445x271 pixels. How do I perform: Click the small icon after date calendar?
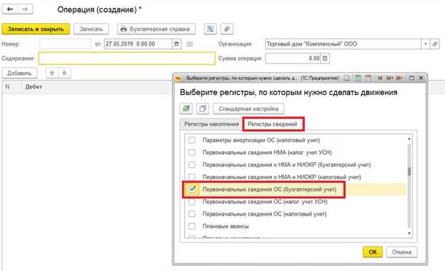tap(190, 44)
